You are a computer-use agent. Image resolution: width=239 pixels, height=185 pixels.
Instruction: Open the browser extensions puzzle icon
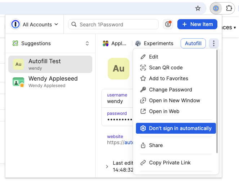(x=229, y=8)
